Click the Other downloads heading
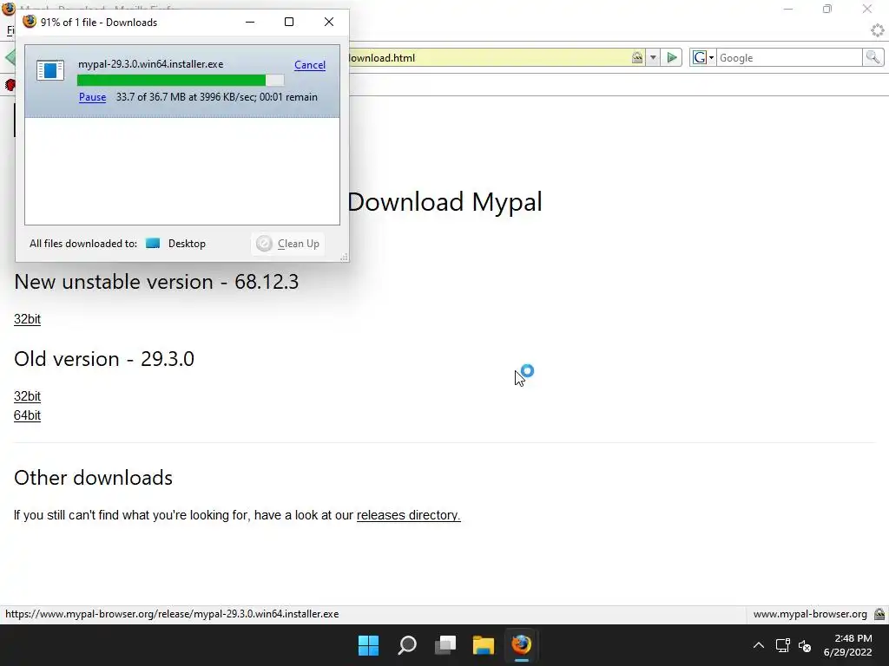This screenshot has height=666, width=889. [x=93, y=478]
